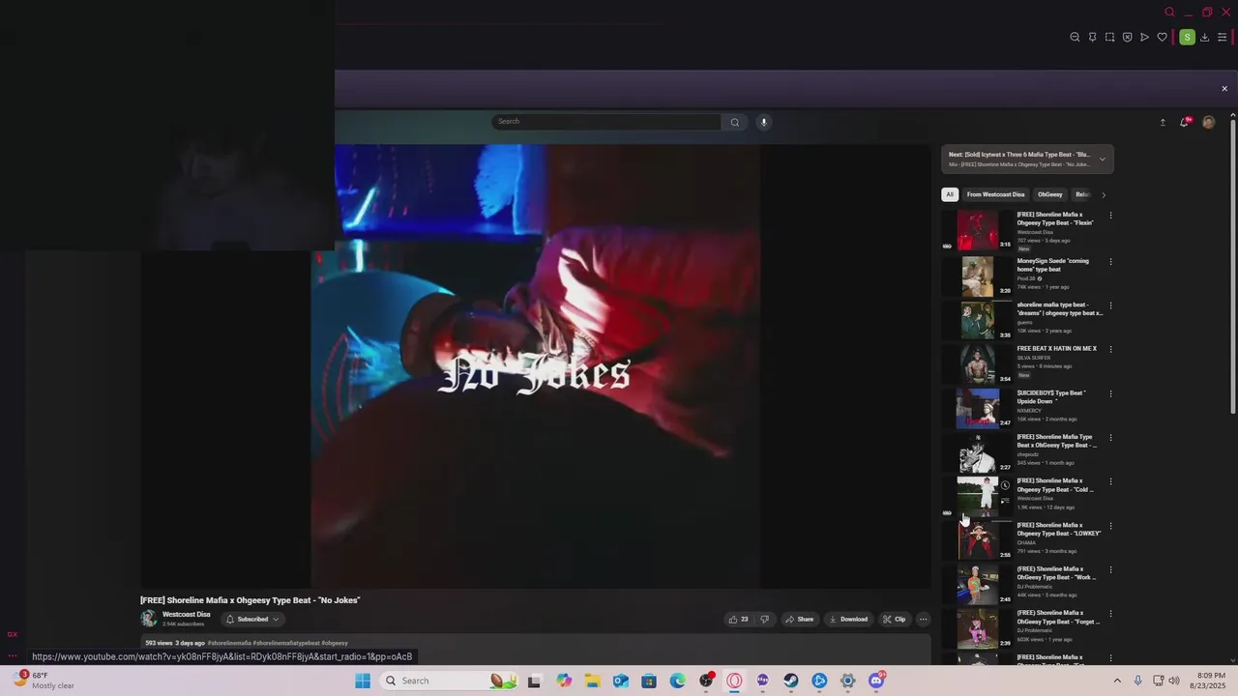
Task: Select the partially visible Related chip
Action: click(1082, 194)
